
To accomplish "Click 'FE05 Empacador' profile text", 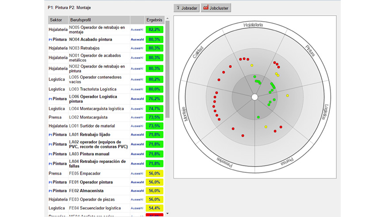I will pyautogui.click(x=85, y=174).
